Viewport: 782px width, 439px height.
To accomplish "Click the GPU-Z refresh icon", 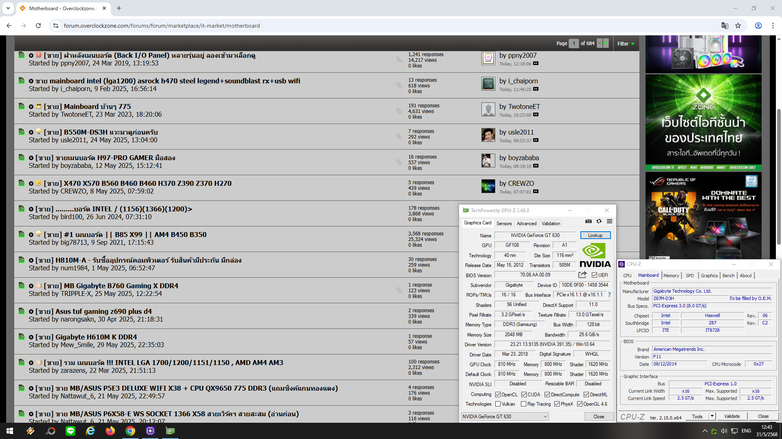I will (599, 221).
